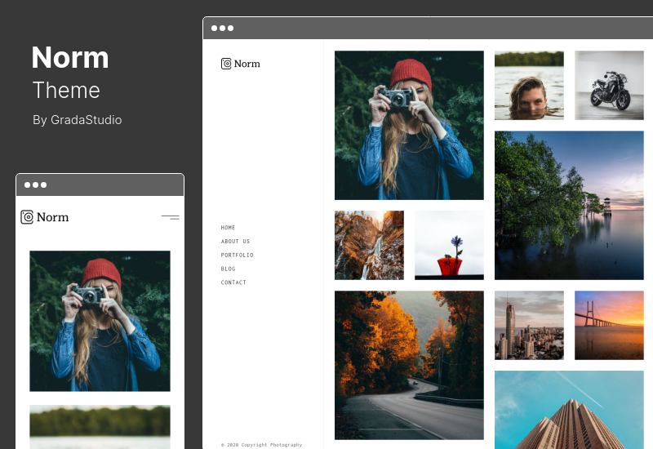Open the red flower pot photo
The height and width of the screenshot is (449, 653).
pyautogui.click(x=450, y=246)
